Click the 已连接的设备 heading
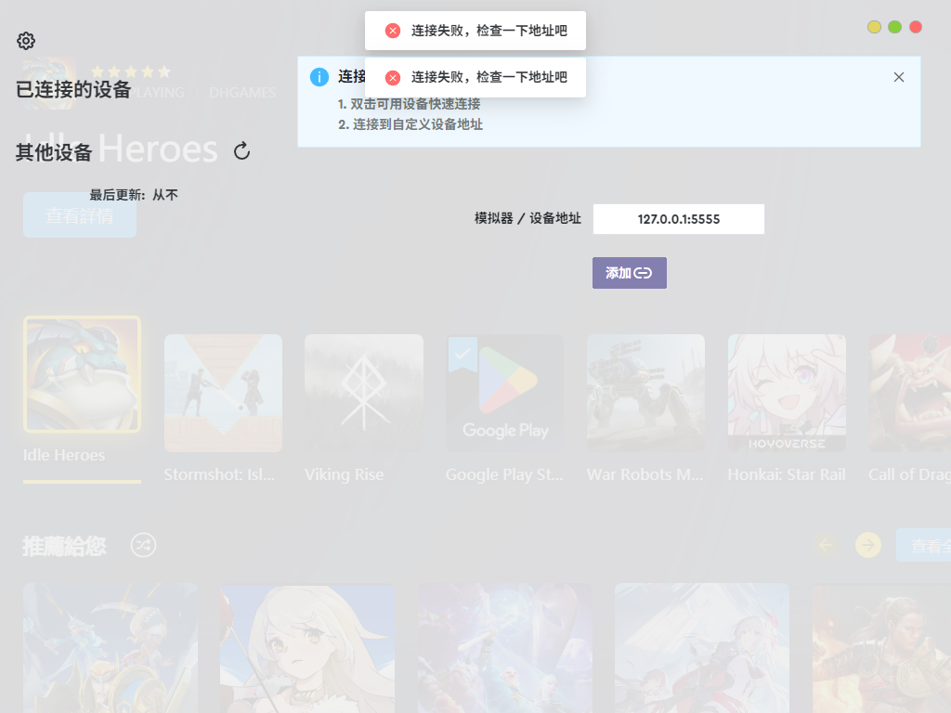Image resolution: width=951 pixels, height=713 pixels. (73, 90)
